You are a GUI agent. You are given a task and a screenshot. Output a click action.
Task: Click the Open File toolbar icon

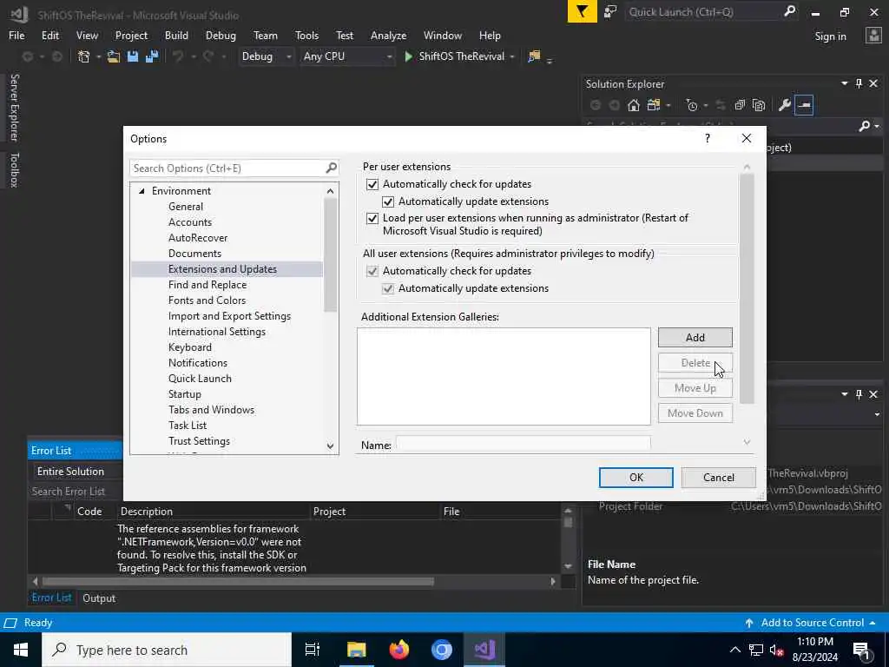coord(114,56)
